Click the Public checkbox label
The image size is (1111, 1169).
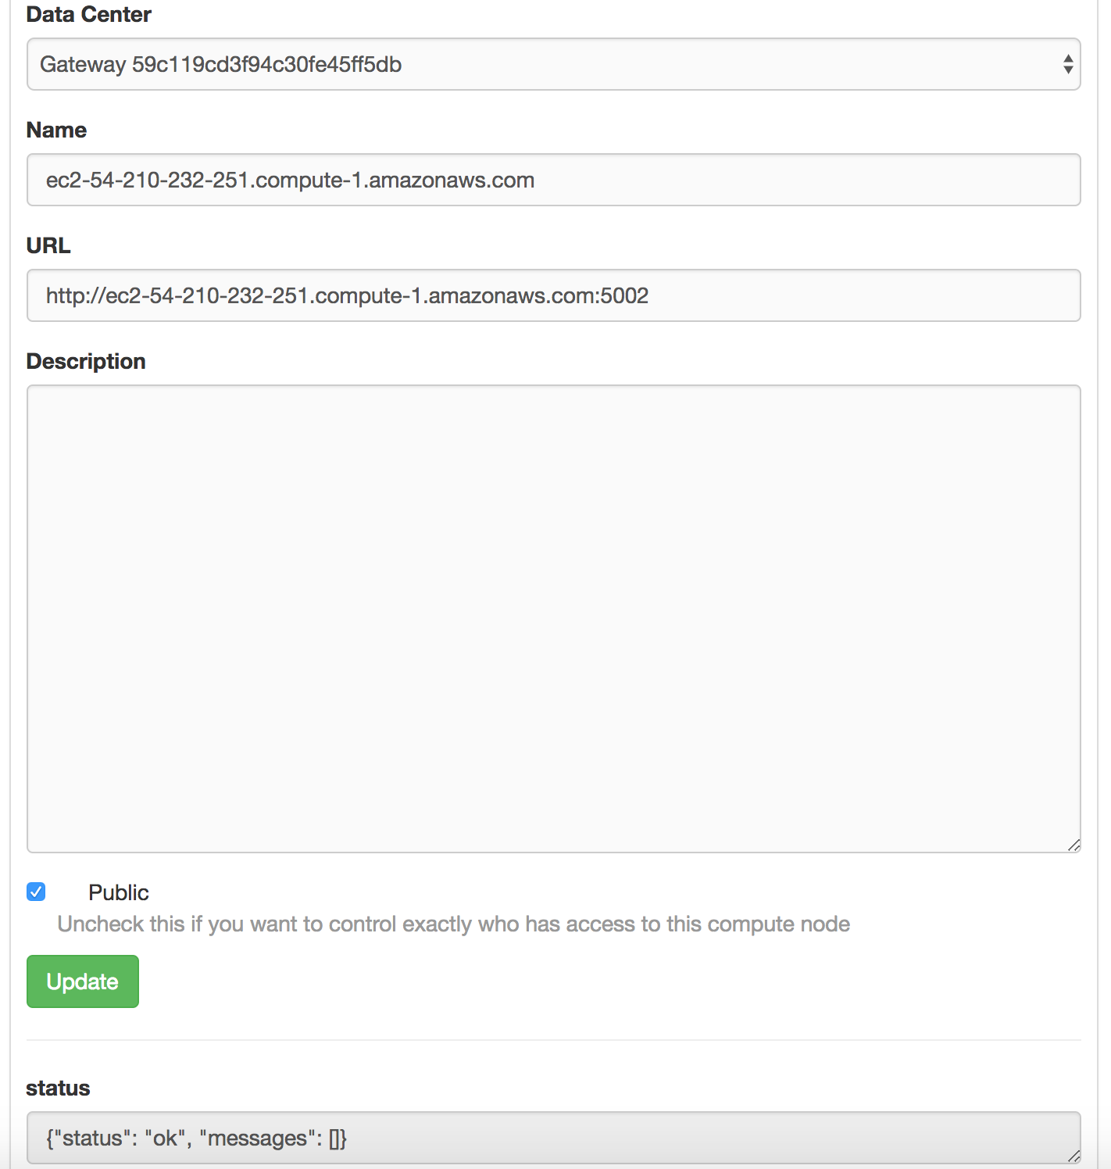118,892
